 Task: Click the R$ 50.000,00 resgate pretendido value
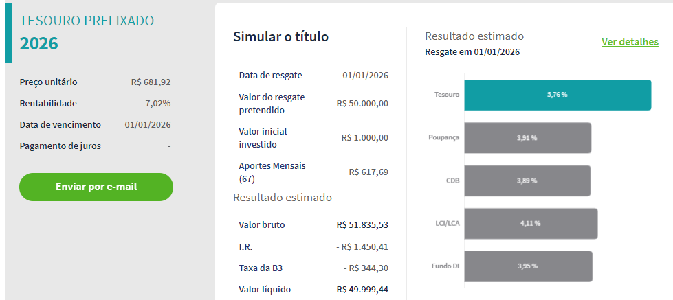point(362,104)
